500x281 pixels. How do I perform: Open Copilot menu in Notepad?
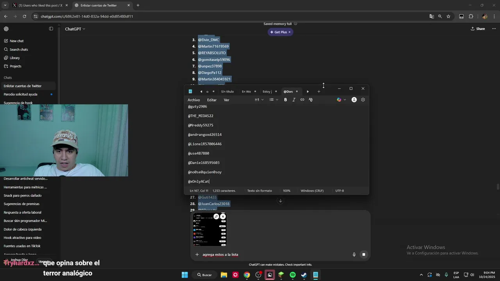[341, 100]
